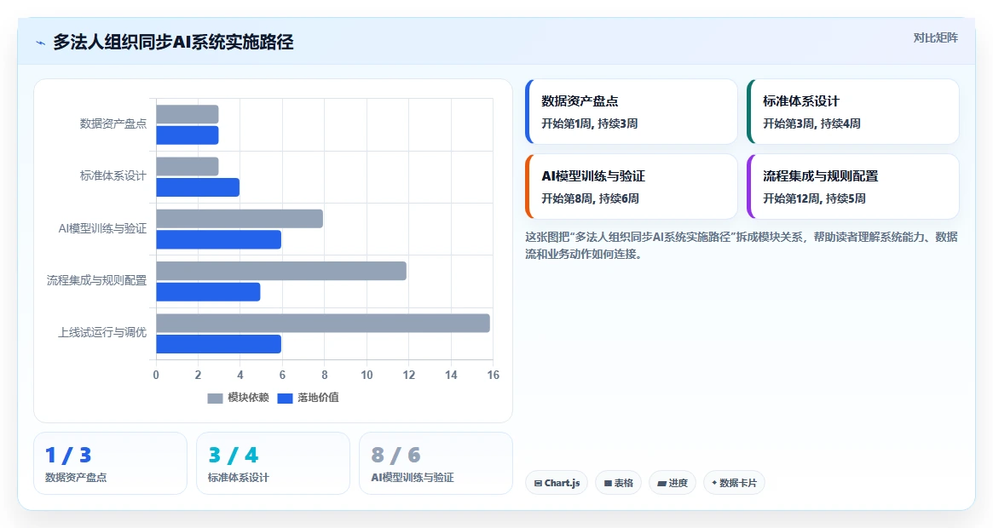Click the gray bar for AI模型训练与验证
This screenshot has width=993, height=528.
[240, 219]
